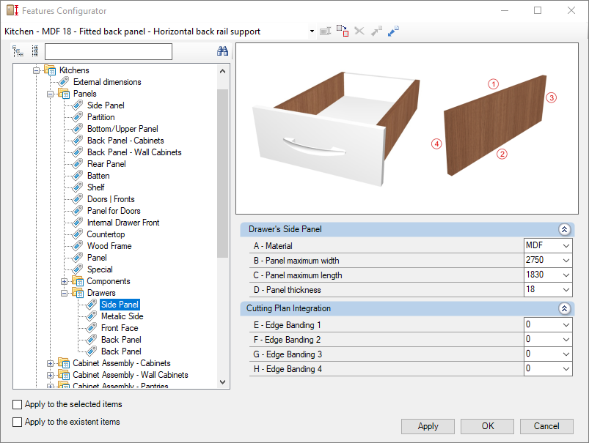This screenshot has height=443, width=589.
Task: Open the Panel thickness dropdown
Action: pos(566,290)
